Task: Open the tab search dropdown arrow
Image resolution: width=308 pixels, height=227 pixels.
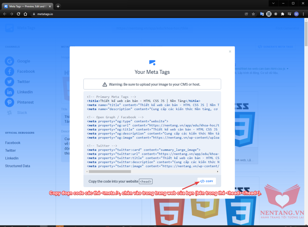Action: (273, 3)
